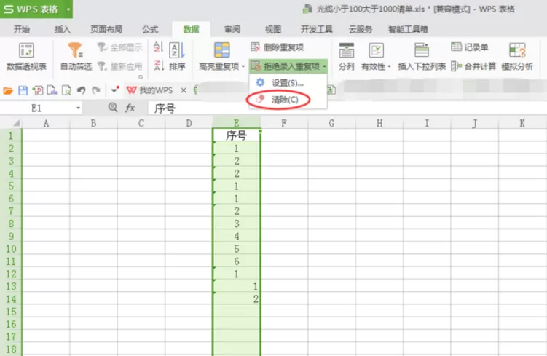Screen dimensions: 547x356
Task: Close the 我的WPS tab
Action: (x=184, y=90)
